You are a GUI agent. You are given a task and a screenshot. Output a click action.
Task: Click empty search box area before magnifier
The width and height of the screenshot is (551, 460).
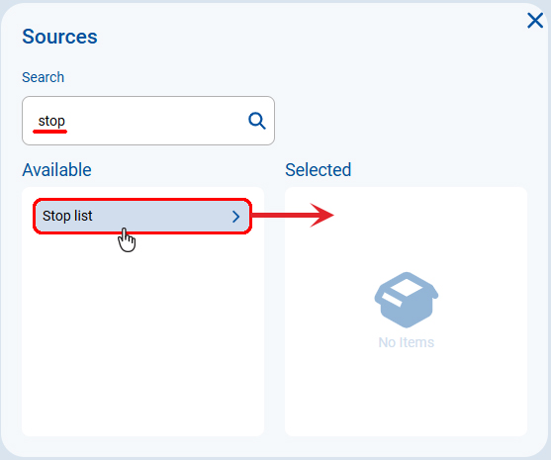[156, 121]
